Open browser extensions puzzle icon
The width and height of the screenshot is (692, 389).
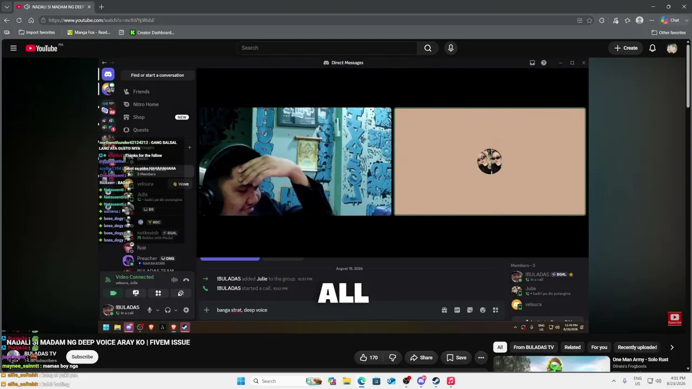tap(602, 21)
